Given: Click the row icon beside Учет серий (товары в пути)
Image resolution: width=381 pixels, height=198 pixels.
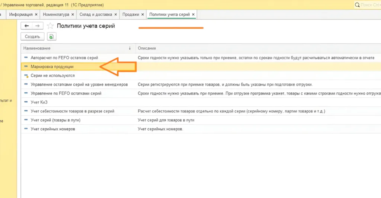Looking at the screenshot, I should 26,120.
